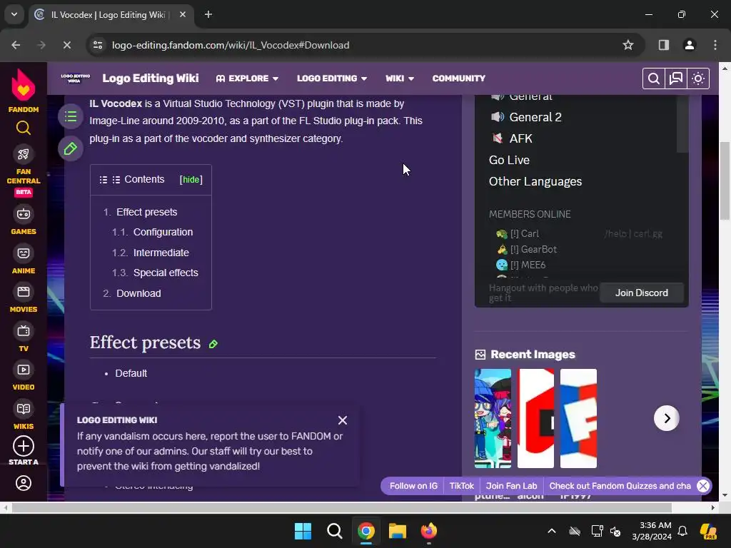Open Windows Start menu

(x=303, y=531)
